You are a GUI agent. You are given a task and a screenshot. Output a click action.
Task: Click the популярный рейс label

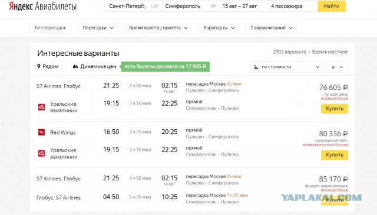pyautogui.click(x=332, y=141)
